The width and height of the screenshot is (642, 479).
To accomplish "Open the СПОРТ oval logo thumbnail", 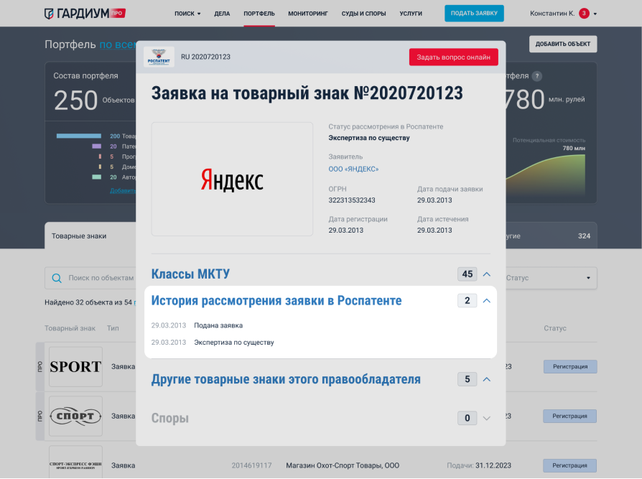I will point(75,416).
